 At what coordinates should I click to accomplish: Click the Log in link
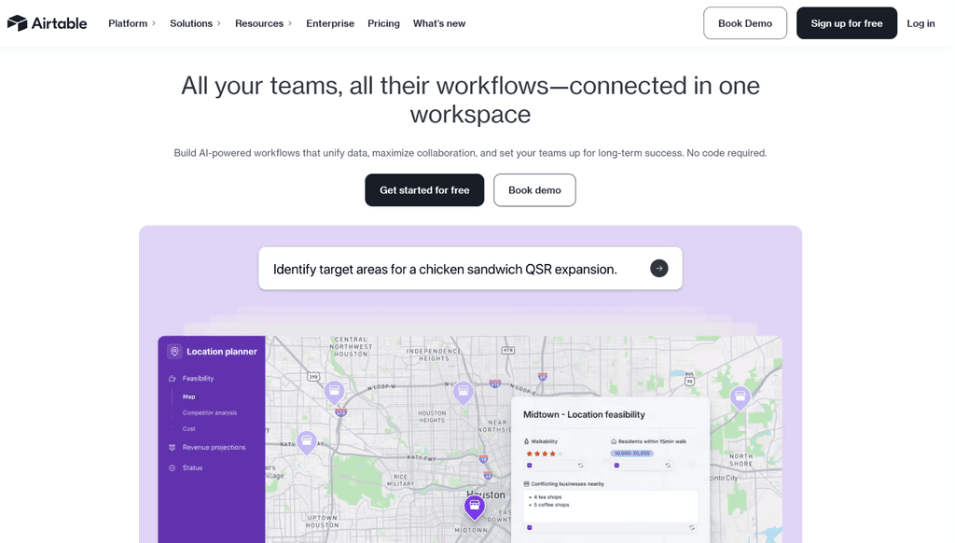[920, 23]
